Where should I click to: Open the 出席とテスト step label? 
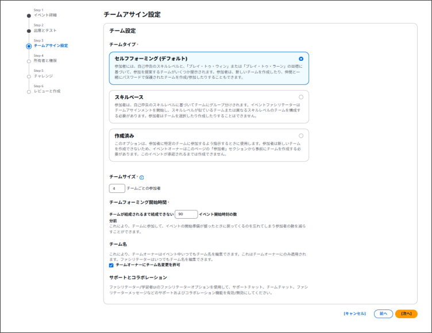point(45,30)
